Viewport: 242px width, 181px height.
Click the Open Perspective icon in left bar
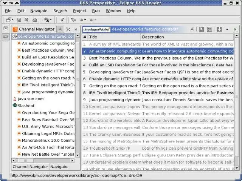pos(6,28)
